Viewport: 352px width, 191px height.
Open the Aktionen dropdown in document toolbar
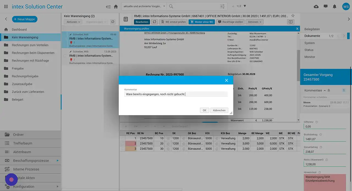coord(254,22)
